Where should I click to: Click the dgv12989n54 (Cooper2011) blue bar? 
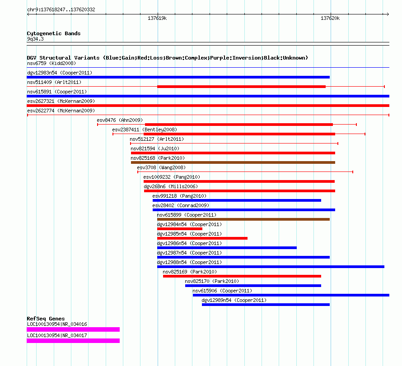point(266,305)
